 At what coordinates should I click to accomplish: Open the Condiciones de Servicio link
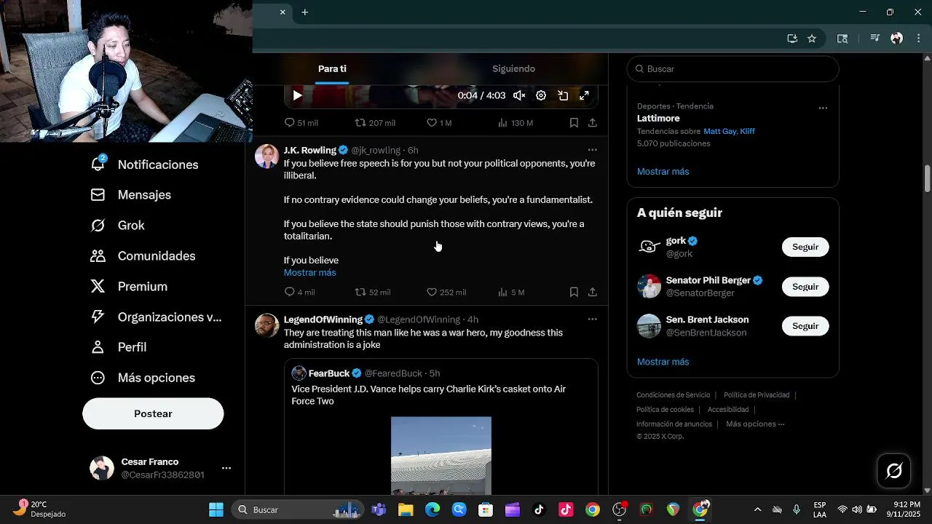click(673, 395)
